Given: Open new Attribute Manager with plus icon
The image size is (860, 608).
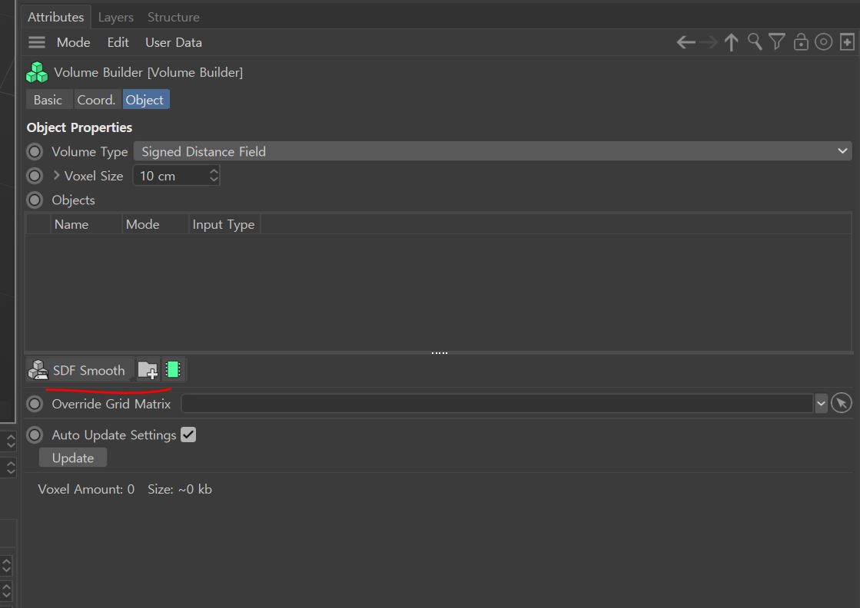Looking at the screenshot, I should point(846,42).
